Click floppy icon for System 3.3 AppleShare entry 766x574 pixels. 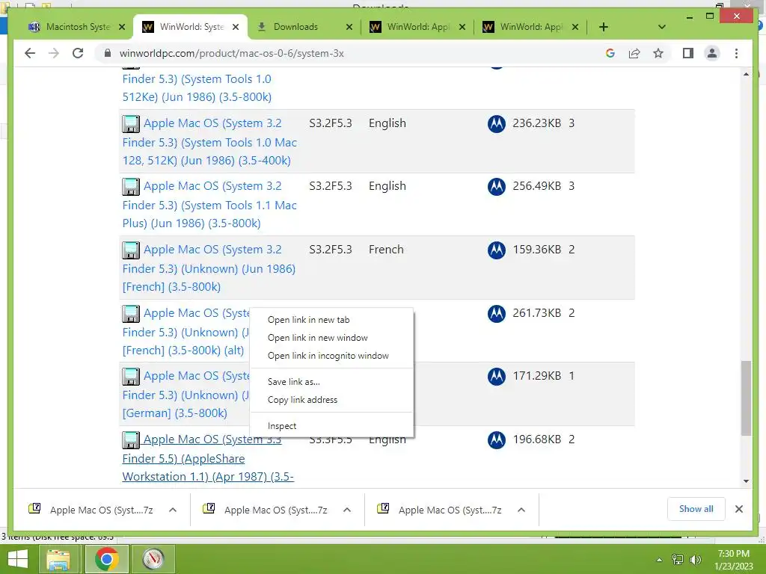130,440
